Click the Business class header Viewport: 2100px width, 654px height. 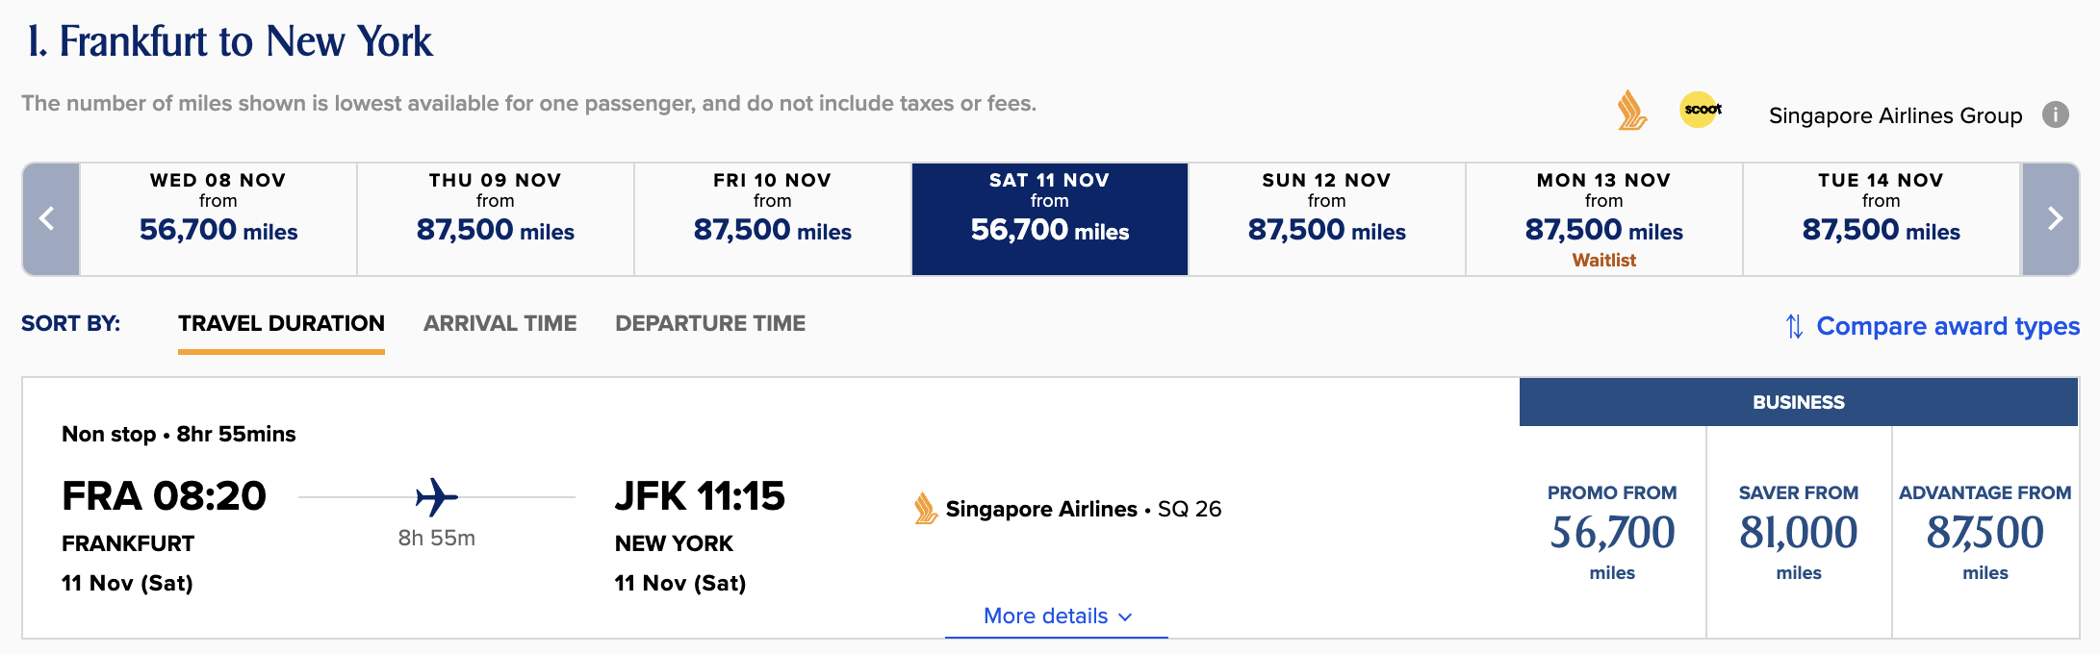(1798, 402)
